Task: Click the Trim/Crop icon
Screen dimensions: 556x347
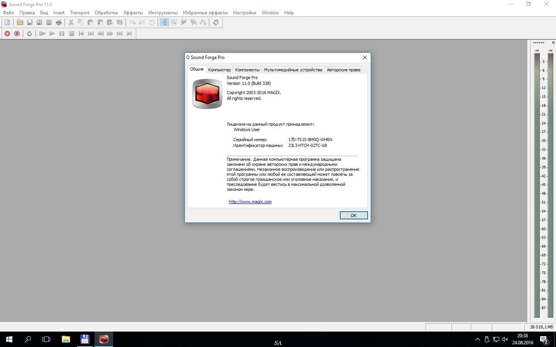Action: pyautogui.click(x=119, y=22)
